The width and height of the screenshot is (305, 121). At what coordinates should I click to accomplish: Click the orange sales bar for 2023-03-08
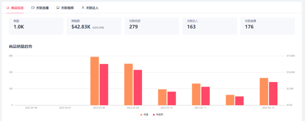pos(95,81)
